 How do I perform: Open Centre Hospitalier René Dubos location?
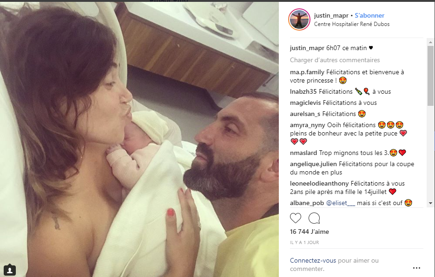tap(352, 24)
